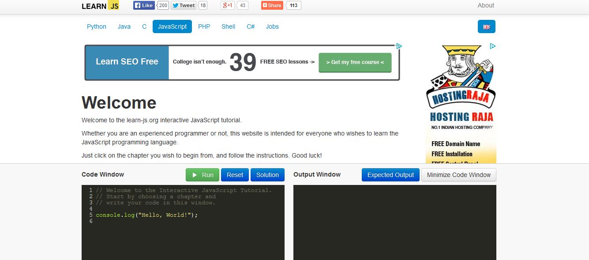The width and height of the screenshot is (589, 260).
Task: Click the 'Get my free course' button
Action: click(355, 62)
